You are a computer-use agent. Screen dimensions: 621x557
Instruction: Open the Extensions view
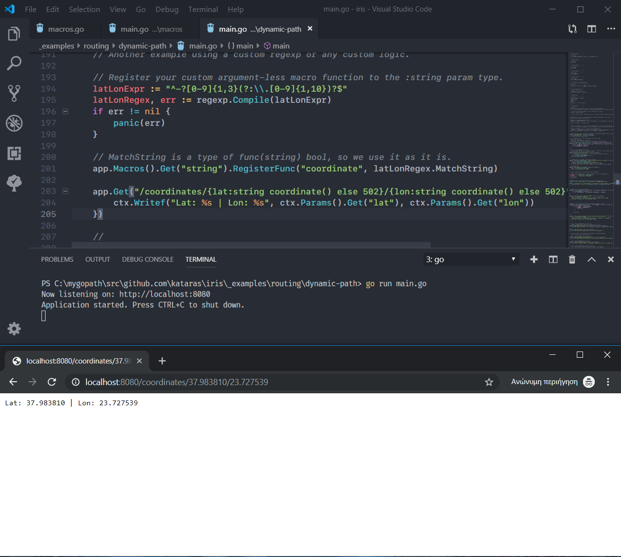(x=13, y=153)
